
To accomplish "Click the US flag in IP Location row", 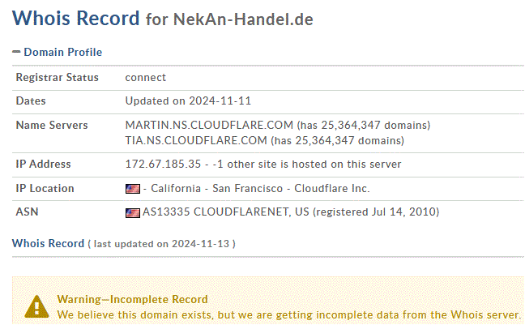I will click(133, 189).
